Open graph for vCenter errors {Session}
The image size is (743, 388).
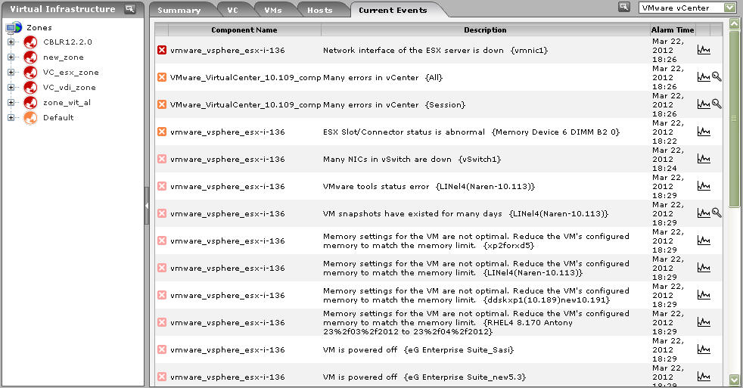[x=704, y=104]
